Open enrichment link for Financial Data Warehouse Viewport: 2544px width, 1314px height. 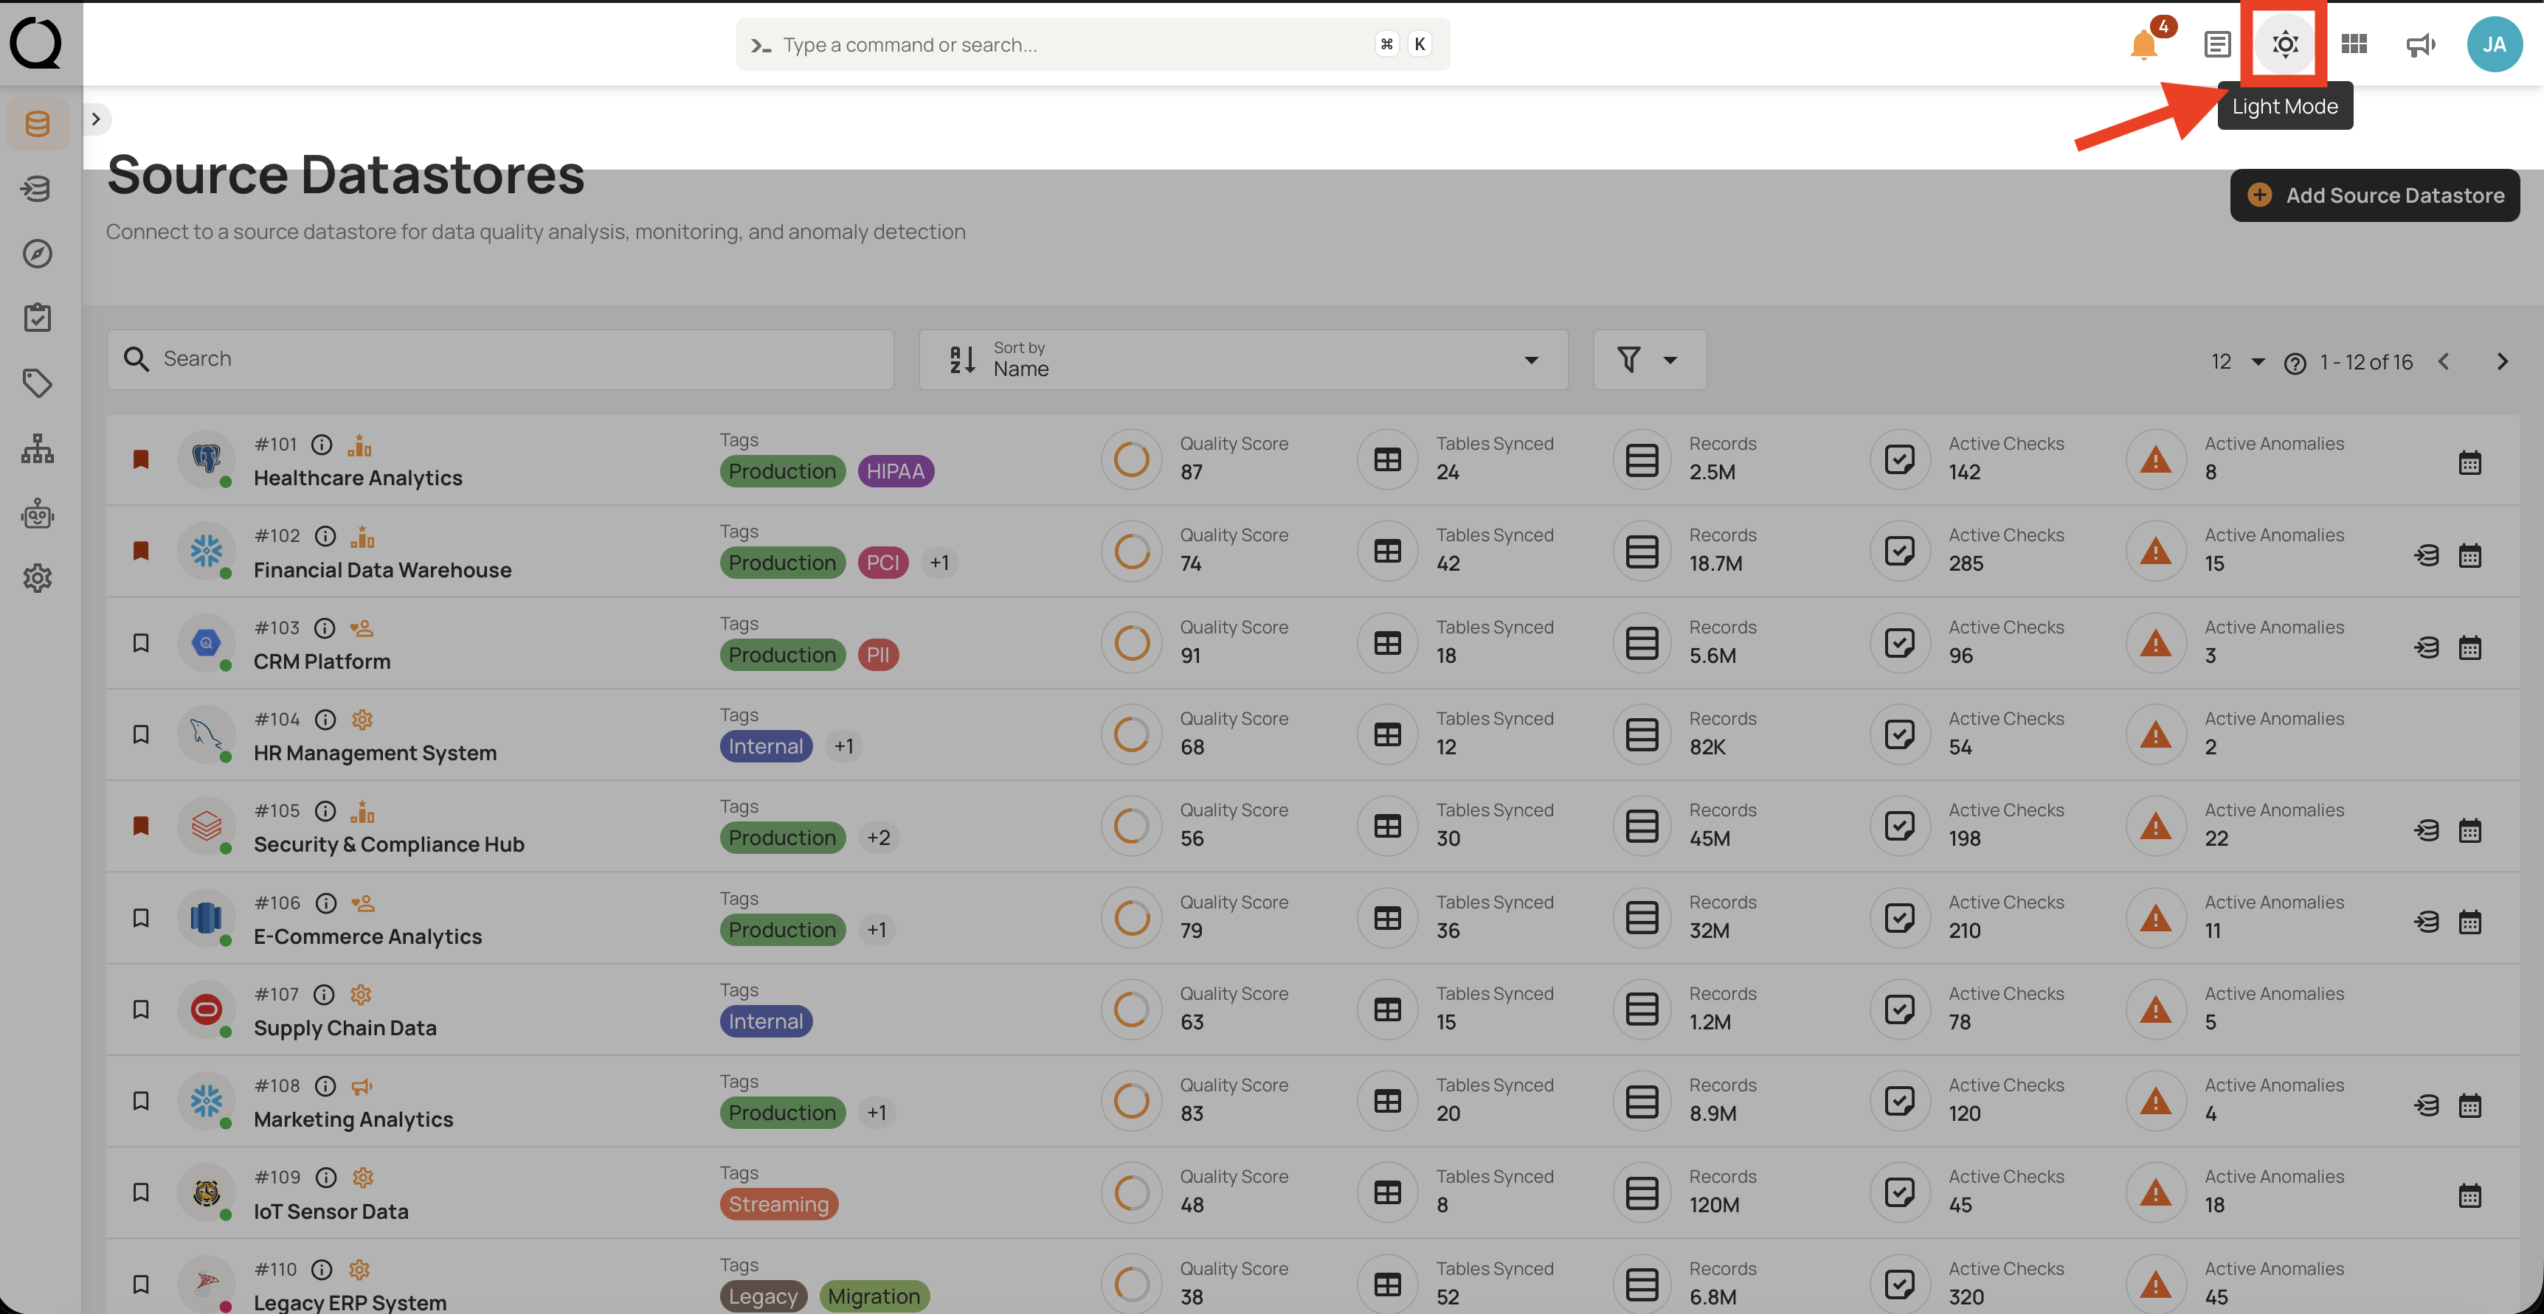(2427, 556)
